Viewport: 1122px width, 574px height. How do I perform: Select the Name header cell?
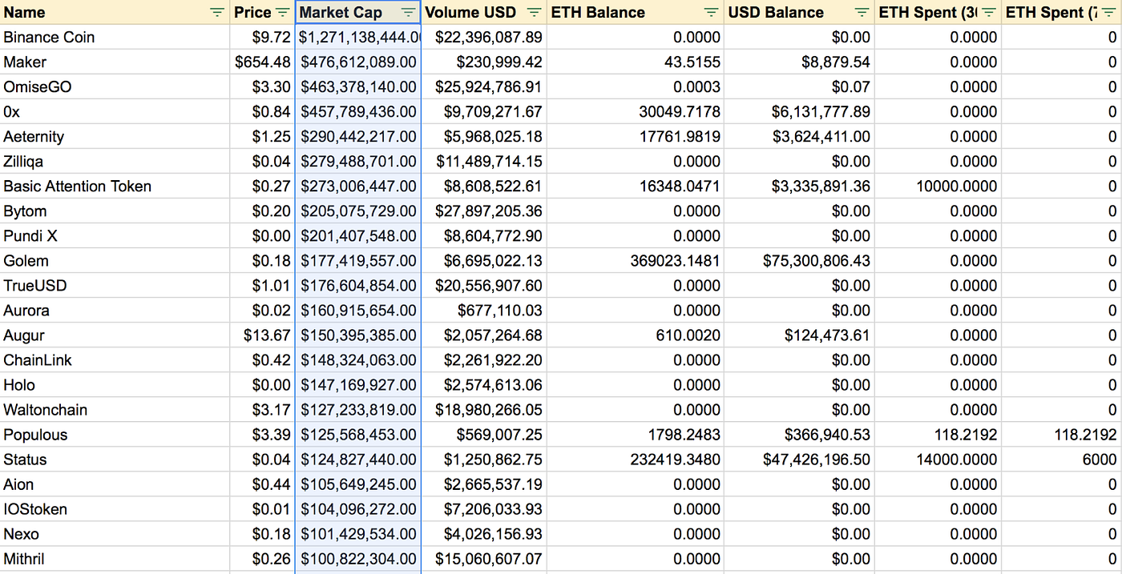[x=115, y=12]
